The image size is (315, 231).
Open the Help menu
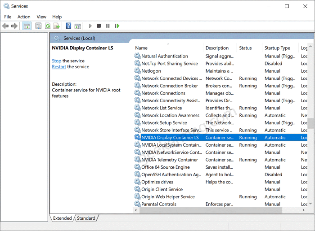click(x=57, y=17)
